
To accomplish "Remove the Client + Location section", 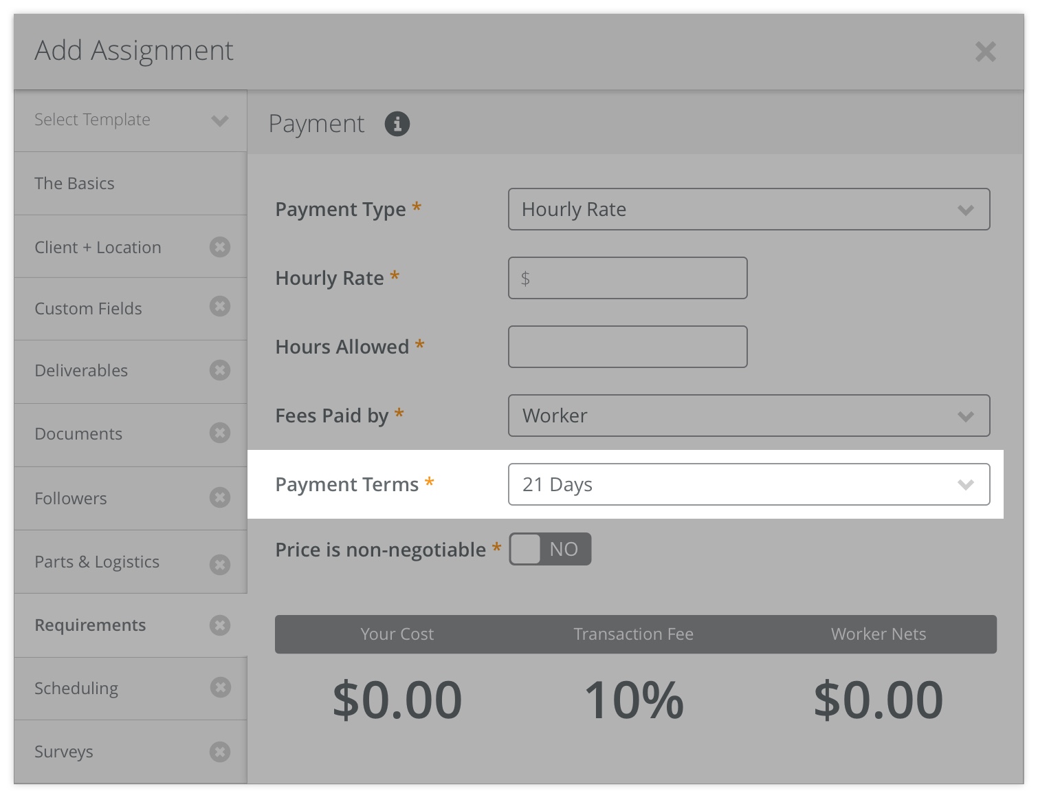I will 220,247.
